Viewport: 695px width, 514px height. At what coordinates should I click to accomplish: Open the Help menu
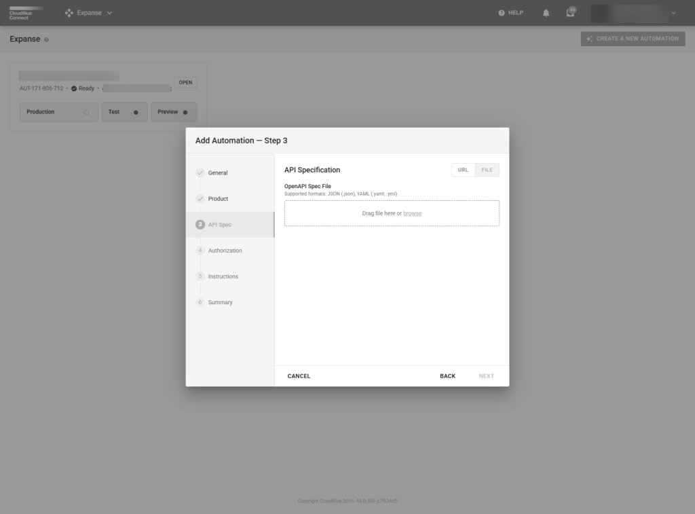click(x=510, y=13)
